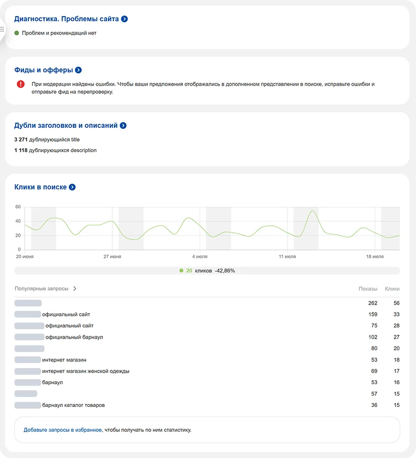Toggle the green кликов legend dot
This screenshot has width=416, height=458.
tap(181, 270)
